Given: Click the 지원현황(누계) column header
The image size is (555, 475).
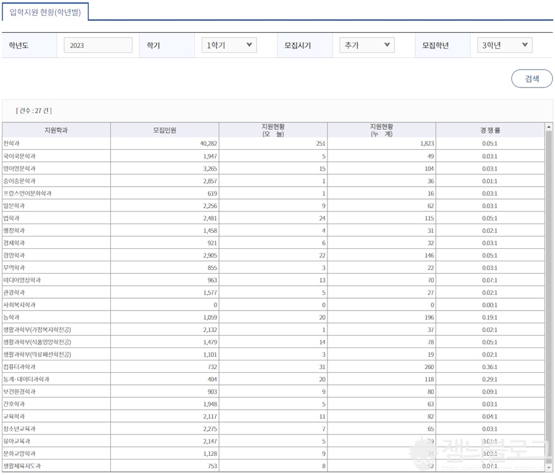Looking at the screenshot, I should point(382,130).
